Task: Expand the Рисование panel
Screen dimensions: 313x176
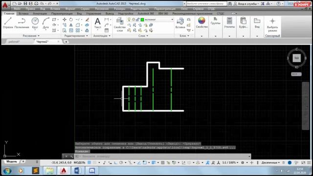Action: click(31, 36)
